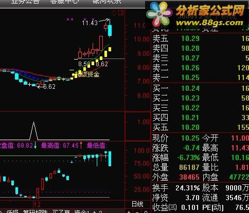Click the 75.00 indicator axis label
The image size is (249, 213).
pos(141,163)
